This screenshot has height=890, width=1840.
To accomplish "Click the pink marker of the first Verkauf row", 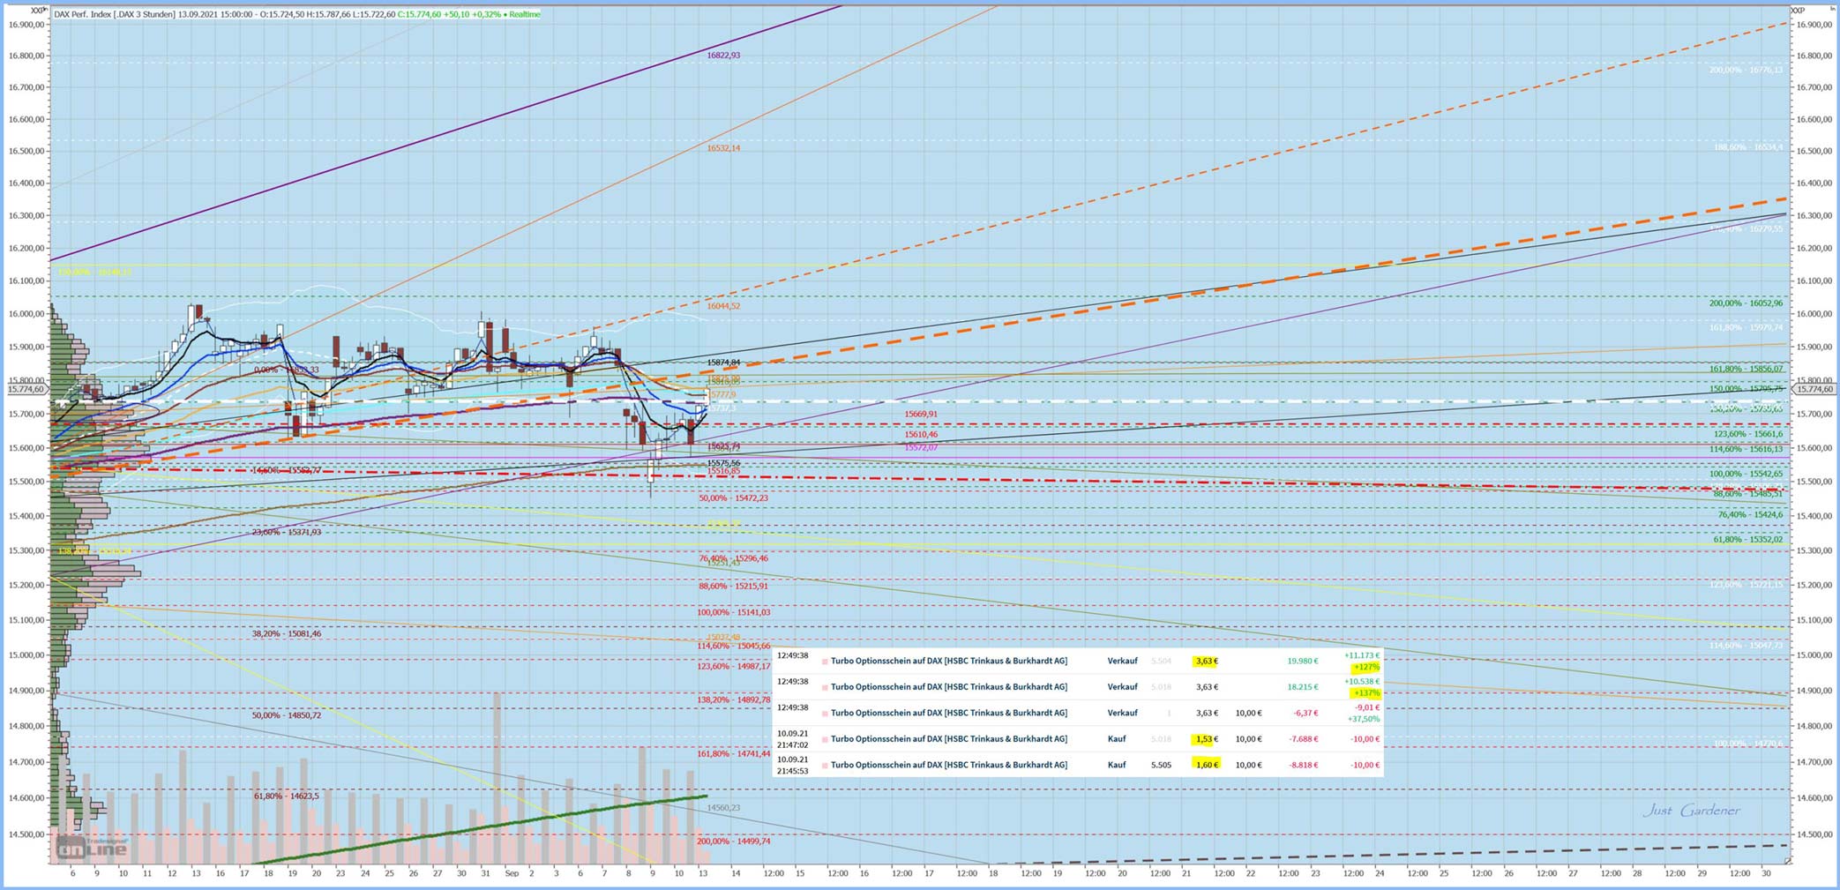I will click(x=825, y=661).
